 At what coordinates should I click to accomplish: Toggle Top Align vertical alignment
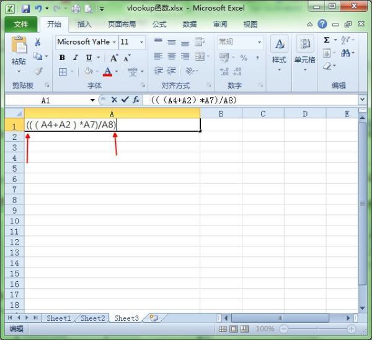click(158, 40)
